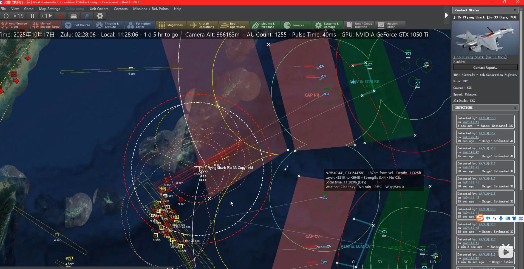This screenshot has width=524, height=269.
Task: Activate Manual Engage Target
Action: [x=46, y=25]
